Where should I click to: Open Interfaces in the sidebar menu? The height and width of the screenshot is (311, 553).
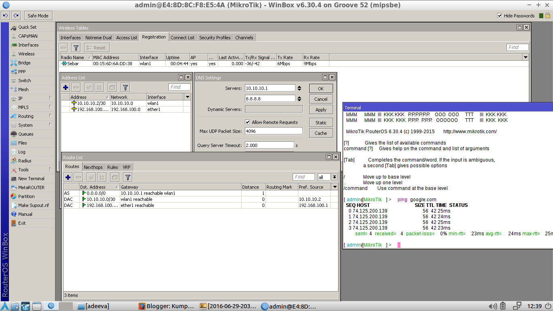[28, 45]
